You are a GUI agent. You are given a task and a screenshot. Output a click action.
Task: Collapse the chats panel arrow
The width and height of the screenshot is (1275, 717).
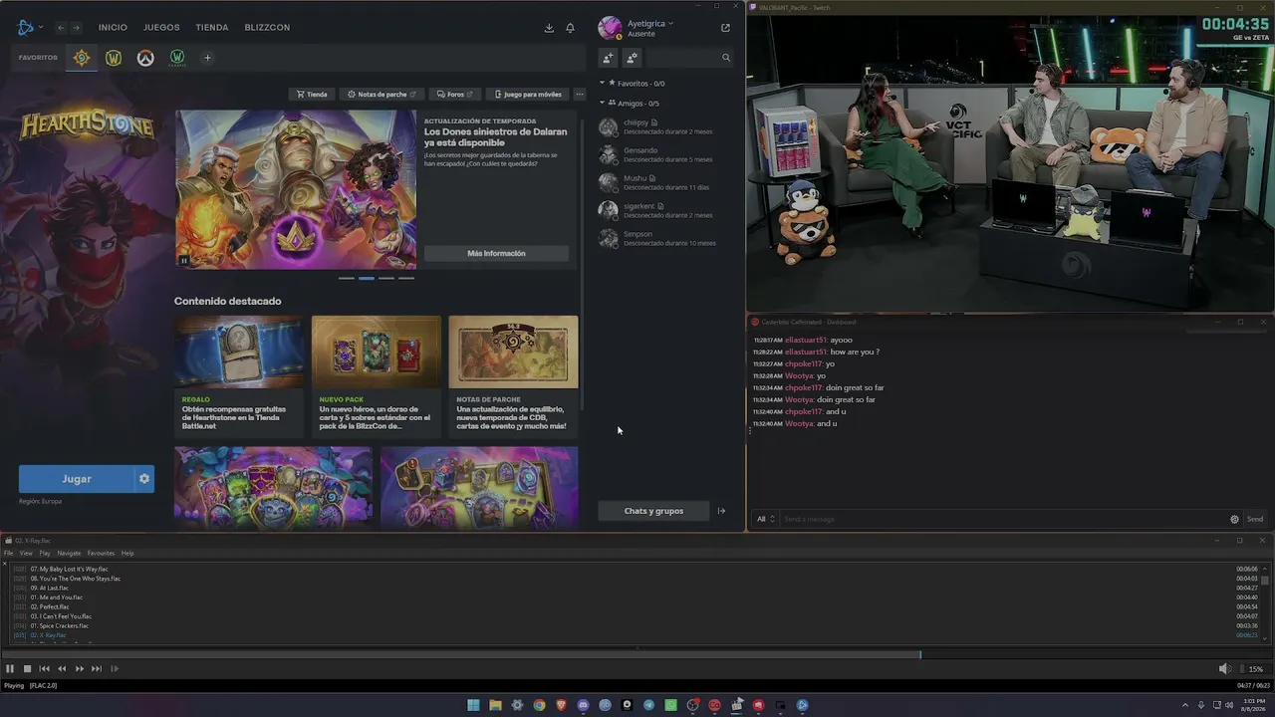click(x=721, y=511)
